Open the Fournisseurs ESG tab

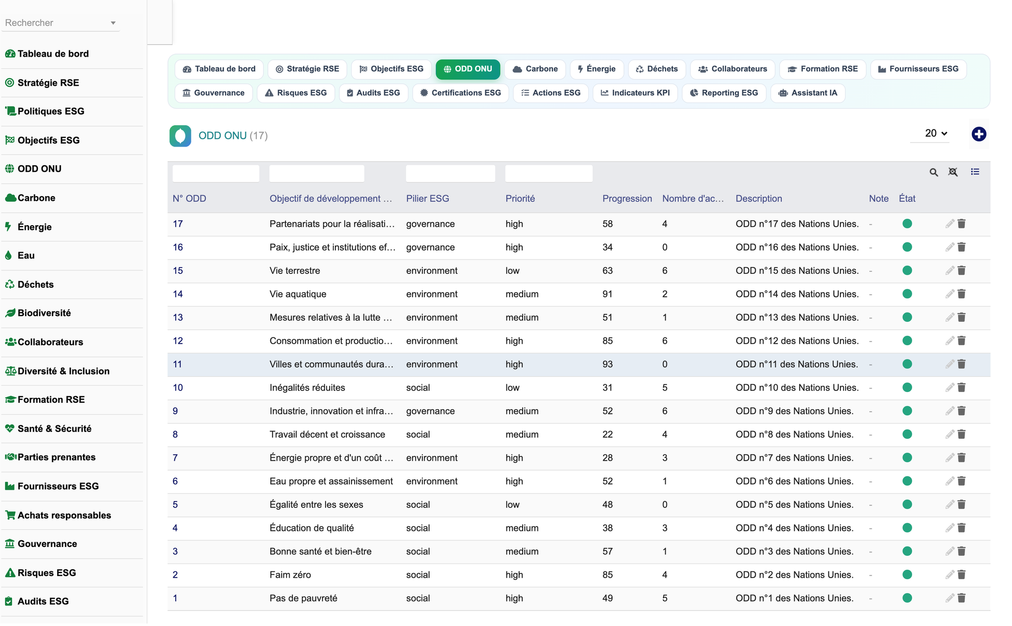pyautogui.click(x=918, y=69)
